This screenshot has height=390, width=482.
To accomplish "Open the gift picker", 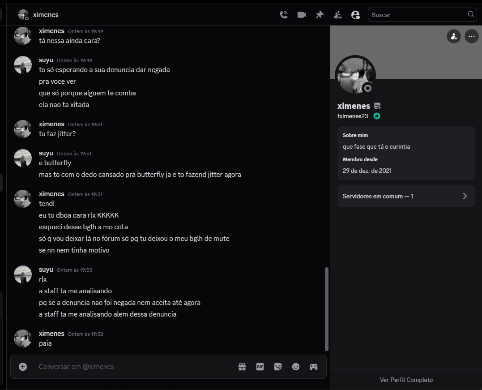I will [x=242, y=367].
